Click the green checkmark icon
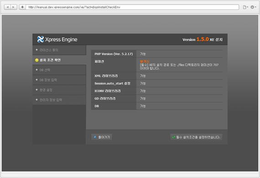 [174, 137]
